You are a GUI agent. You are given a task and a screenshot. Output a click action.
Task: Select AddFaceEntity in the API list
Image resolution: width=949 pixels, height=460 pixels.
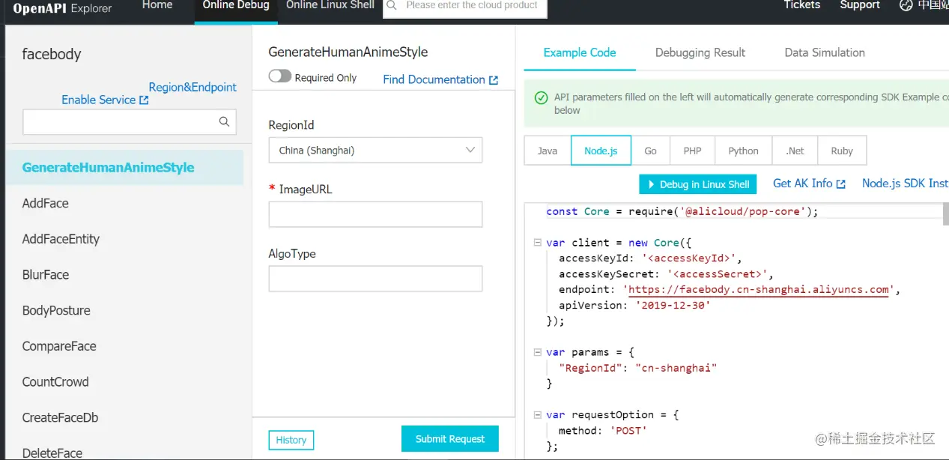pos(61,239)
